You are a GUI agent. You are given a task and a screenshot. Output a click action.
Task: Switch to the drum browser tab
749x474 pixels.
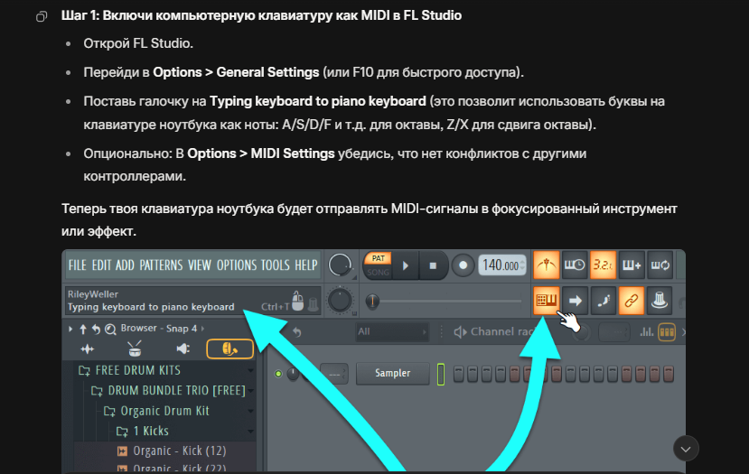(x=135, y=349)
